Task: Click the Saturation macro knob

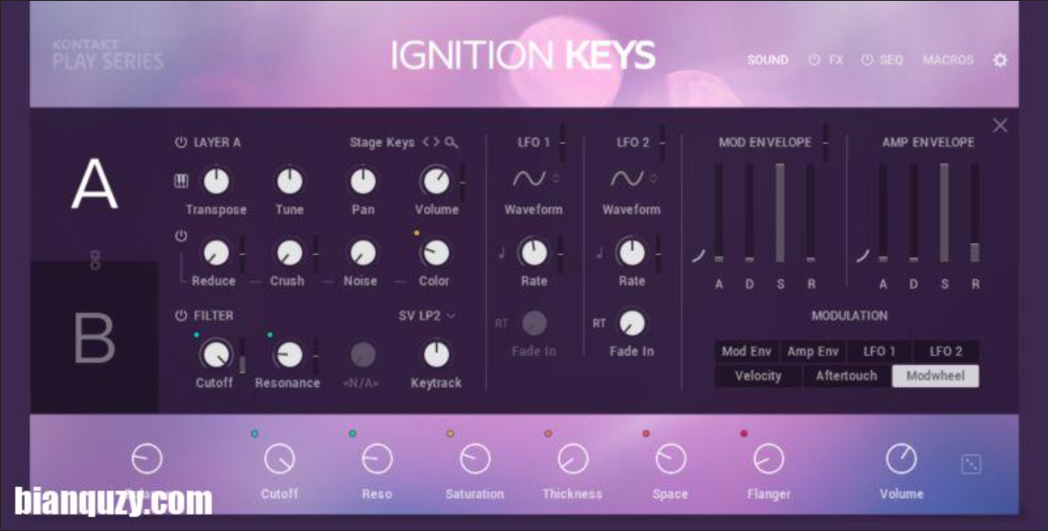Action: [x=475, y=459]
